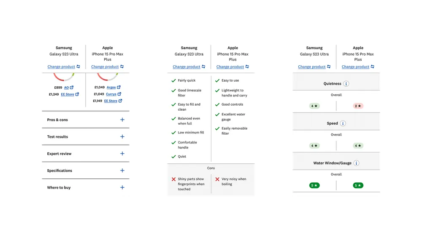Click Samsung's 5-star Water Window/Gauge rating badge
422x237 pixels.
[314, 185]
